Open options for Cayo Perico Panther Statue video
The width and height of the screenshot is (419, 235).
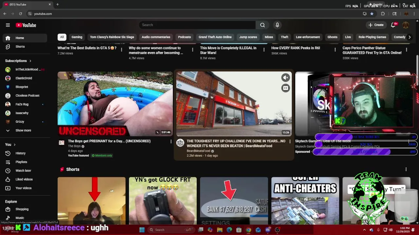pyautogui.click(x=407, y=50)
